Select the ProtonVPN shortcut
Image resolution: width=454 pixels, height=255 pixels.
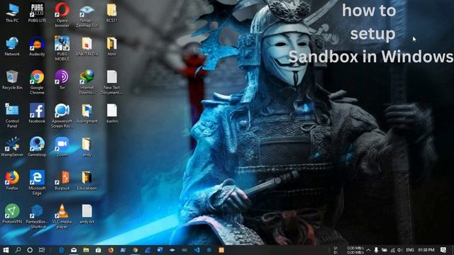click(12, 214)
